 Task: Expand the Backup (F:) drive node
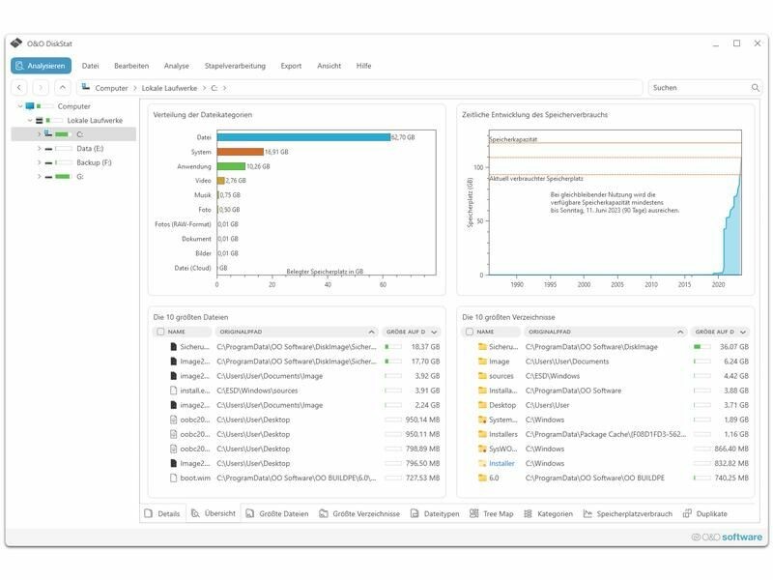[39, 162]
